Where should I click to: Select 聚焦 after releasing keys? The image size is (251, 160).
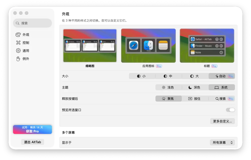169,99
